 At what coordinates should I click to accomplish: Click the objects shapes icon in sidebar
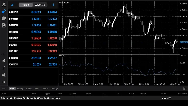(4, 75)
